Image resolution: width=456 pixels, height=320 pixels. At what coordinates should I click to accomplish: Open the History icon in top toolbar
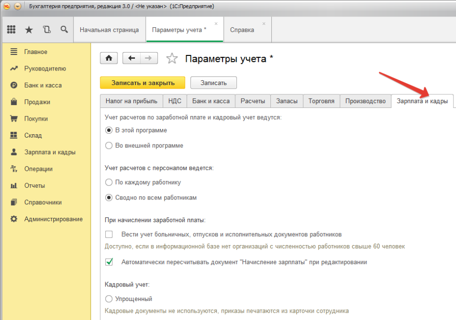pyautogui.click(x=47, y=30)
